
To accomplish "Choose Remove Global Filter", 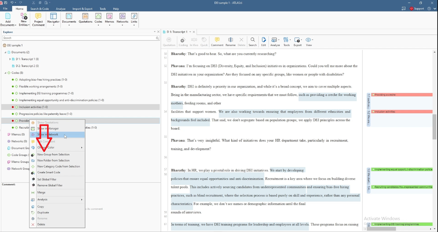I will pyautogui.click(x=57, y=185).
